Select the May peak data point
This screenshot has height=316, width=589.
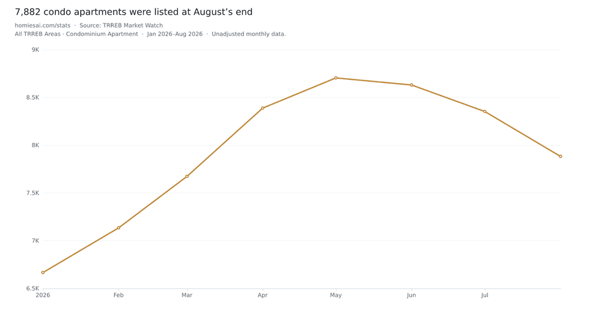[x=336, y=78]
